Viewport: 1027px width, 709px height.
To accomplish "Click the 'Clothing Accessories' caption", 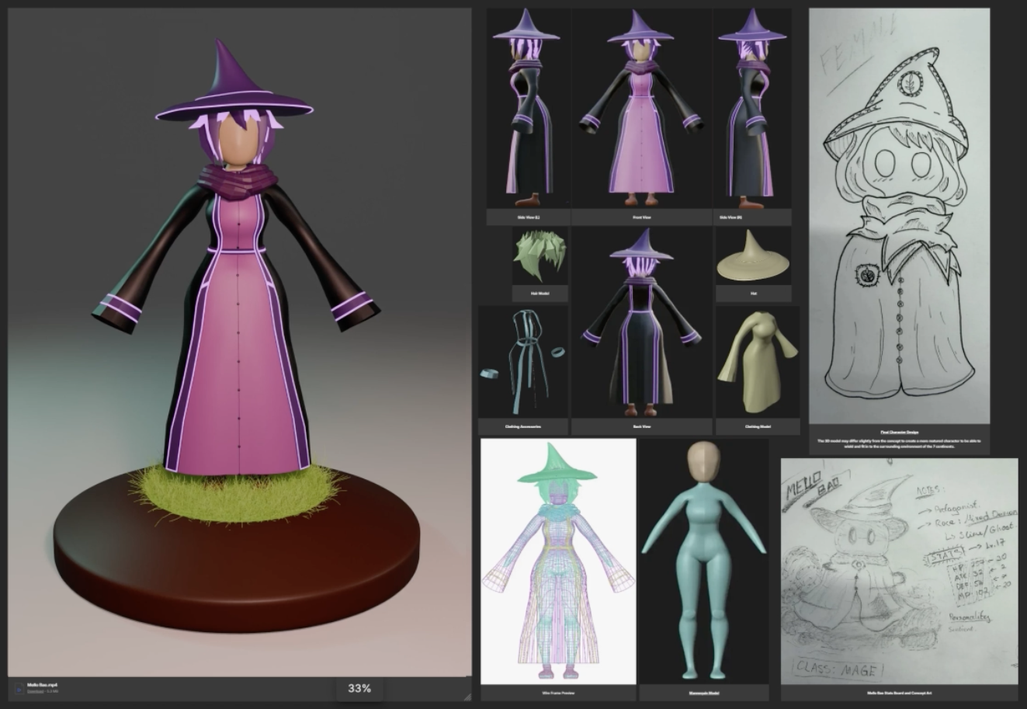I will 523,426.
